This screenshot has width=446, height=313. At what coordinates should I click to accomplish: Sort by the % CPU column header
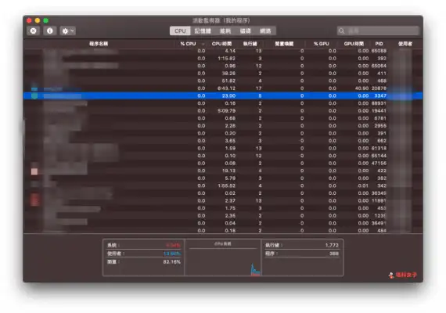pos(188,44)
